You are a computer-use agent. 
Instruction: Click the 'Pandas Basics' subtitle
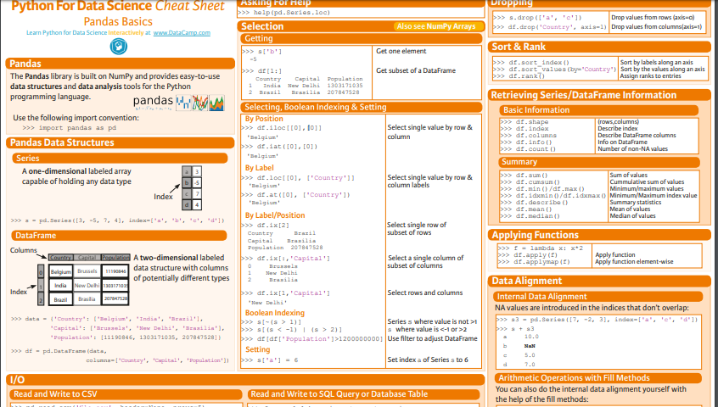[118, 21]
